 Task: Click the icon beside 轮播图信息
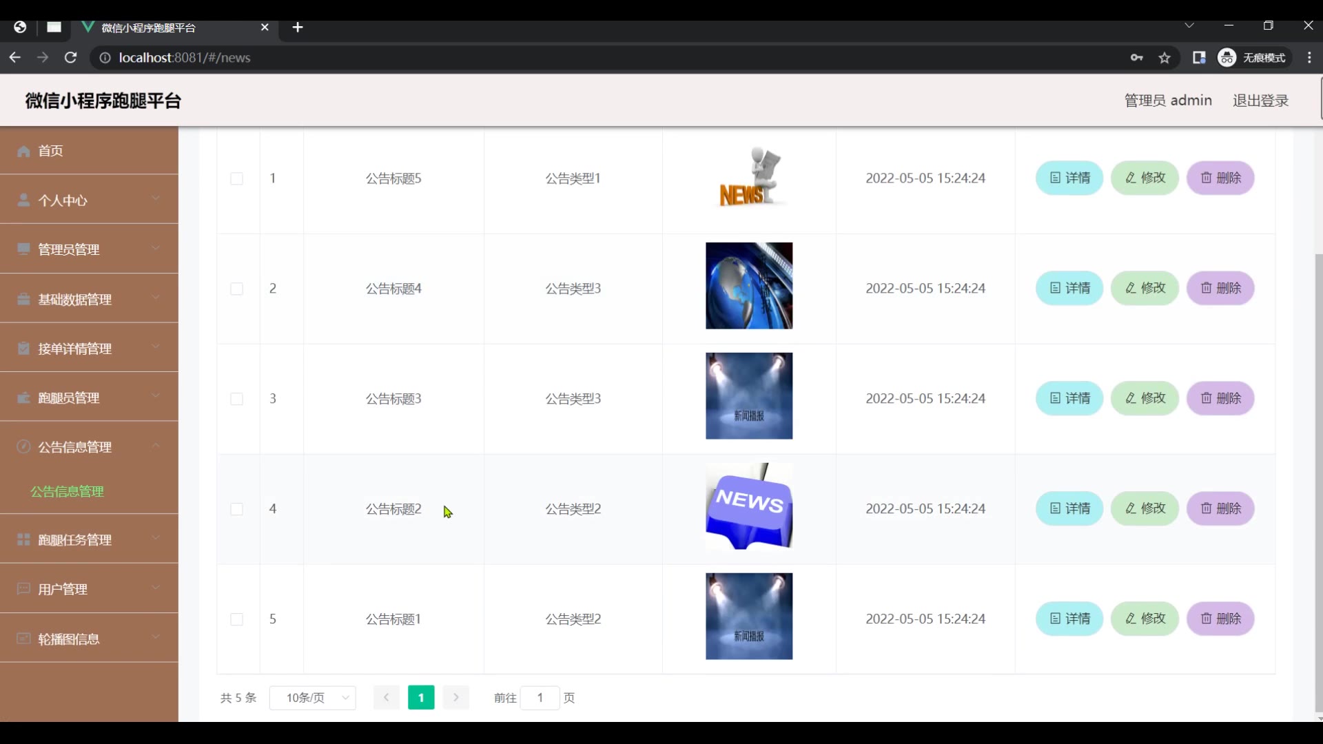(x=23, y=639)
